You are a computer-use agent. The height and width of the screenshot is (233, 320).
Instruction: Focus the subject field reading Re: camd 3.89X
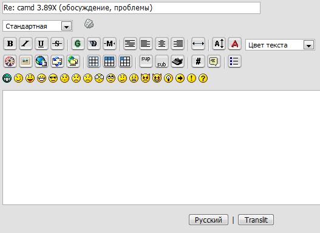131,8
